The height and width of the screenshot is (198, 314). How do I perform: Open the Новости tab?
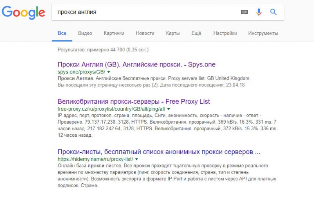click(x=145, y=33)
